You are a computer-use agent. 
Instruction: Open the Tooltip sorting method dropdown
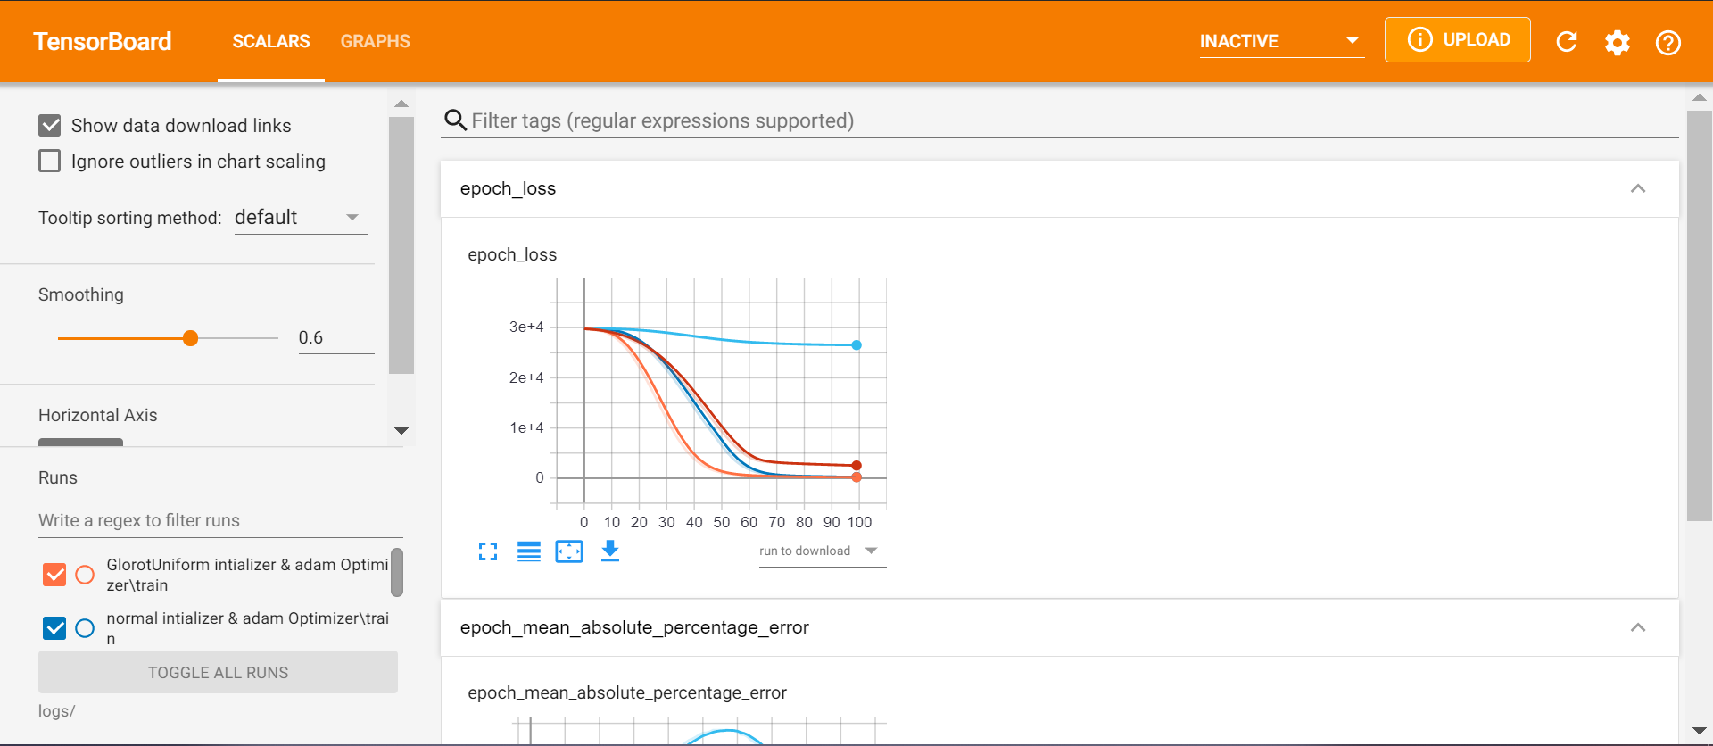[300, 218]
